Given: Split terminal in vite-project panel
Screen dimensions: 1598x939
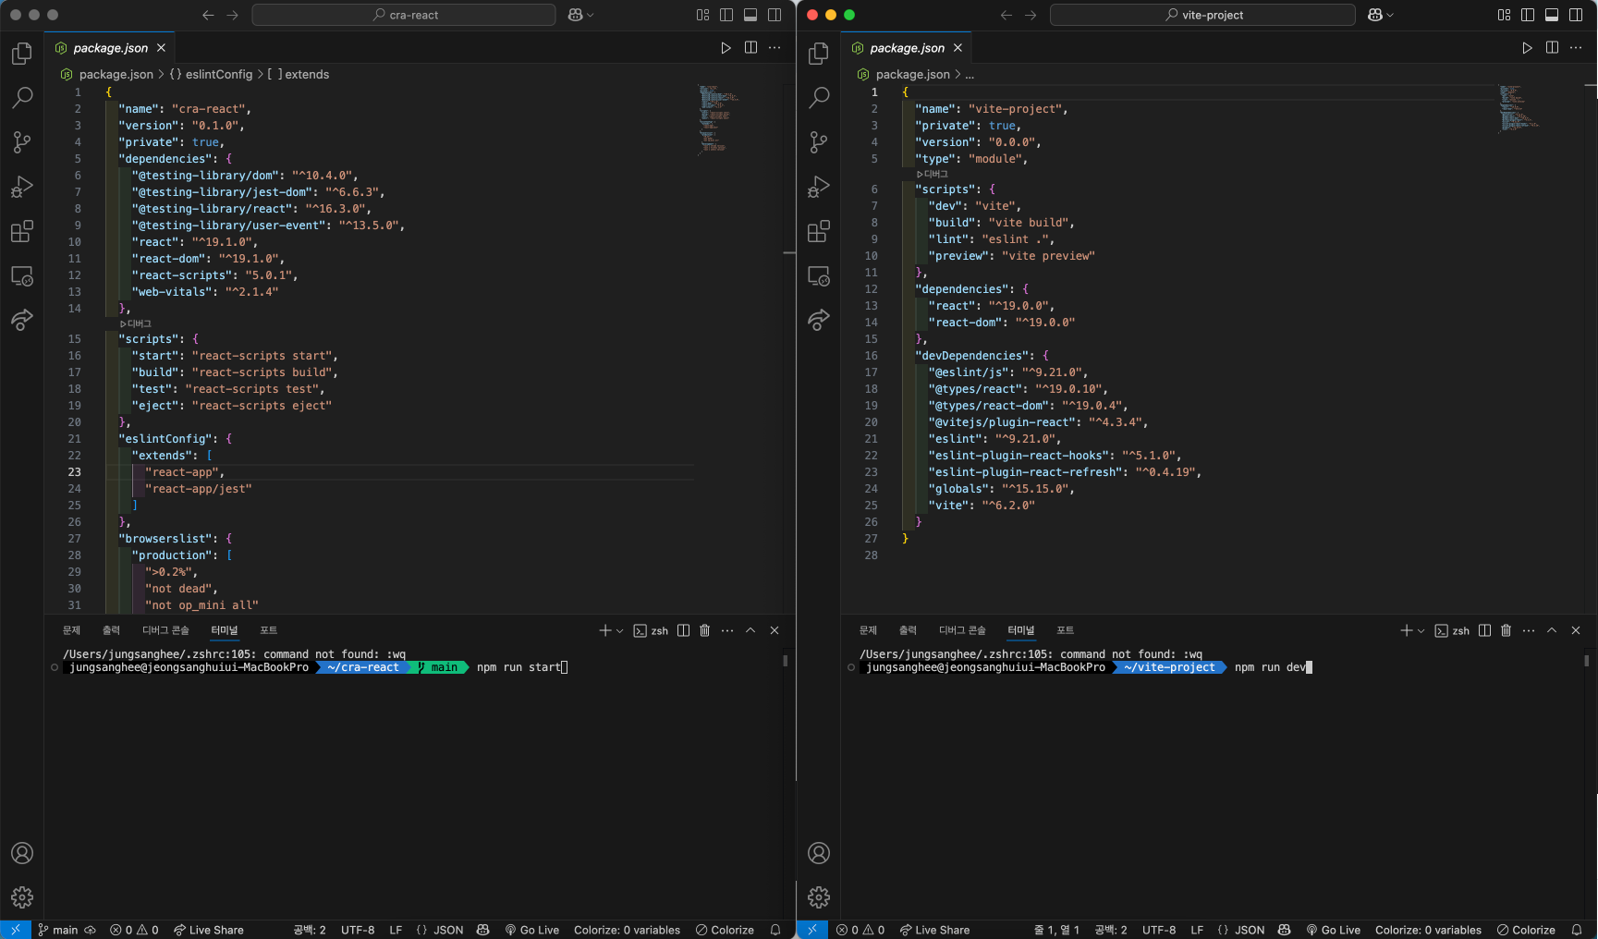Looking at the screenshot, I should click(x=1484, y=630).
